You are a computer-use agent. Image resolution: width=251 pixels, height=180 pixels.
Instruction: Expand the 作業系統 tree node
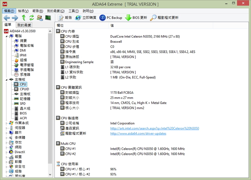(x=7, y=123)
